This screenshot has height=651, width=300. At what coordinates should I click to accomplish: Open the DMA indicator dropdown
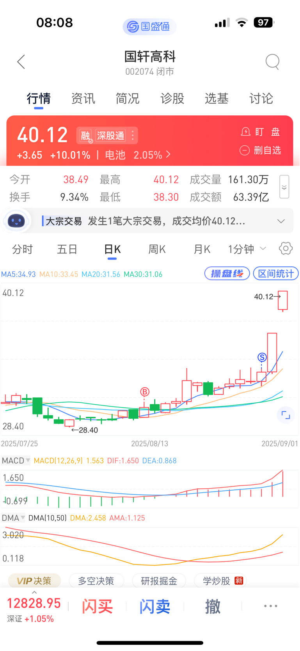[13, 518]
